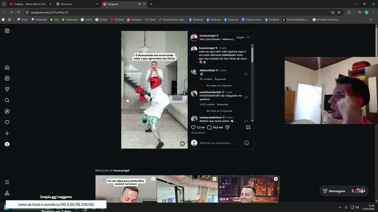The image size is (378, 212).
Task: Create new post plus icon
Action: coord(7,133)
